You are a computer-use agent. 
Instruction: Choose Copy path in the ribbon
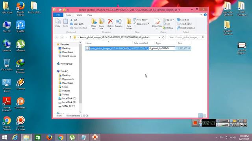[77, 24]
